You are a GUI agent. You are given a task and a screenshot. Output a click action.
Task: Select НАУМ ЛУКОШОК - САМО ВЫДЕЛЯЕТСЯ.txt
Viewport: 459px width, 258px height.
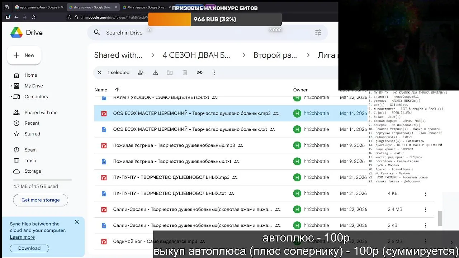(x=161, y=98)
